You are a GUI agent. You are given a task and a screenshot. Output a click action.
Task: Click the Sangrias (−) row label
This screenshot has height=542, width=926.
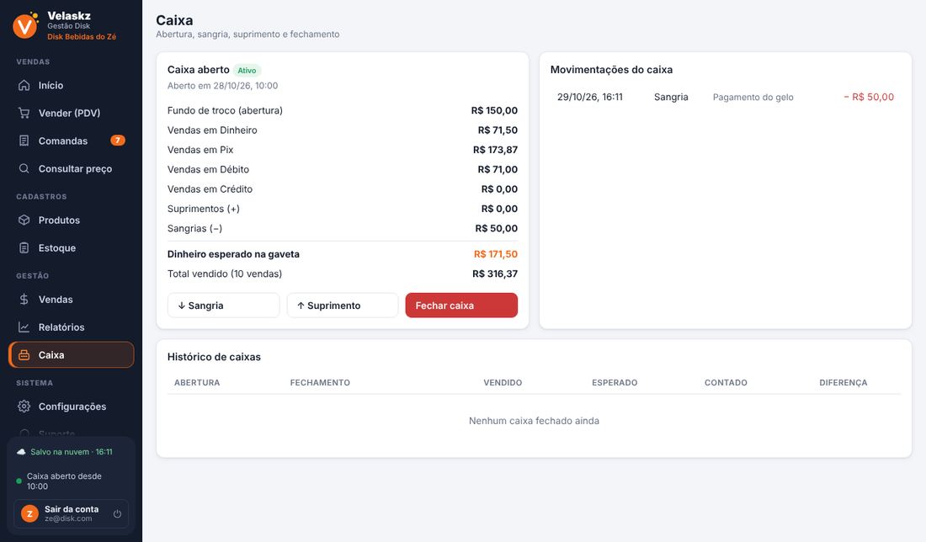point(195,228)
